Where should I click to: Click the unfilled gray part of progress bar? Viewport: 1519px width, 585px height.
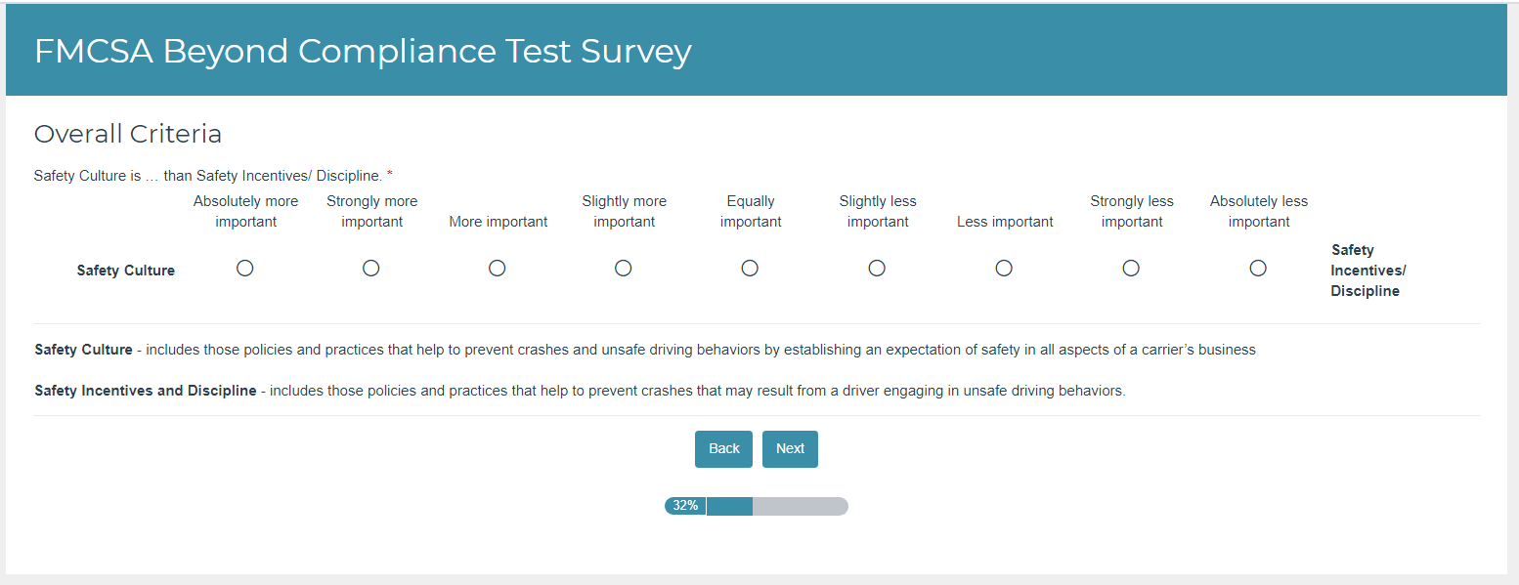click(800, 506)
